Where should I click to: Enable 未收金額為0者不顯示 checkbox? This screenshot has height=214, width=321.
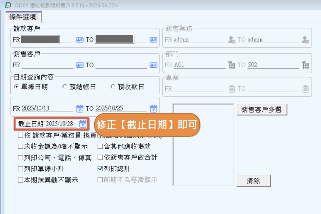coord(21,147)
